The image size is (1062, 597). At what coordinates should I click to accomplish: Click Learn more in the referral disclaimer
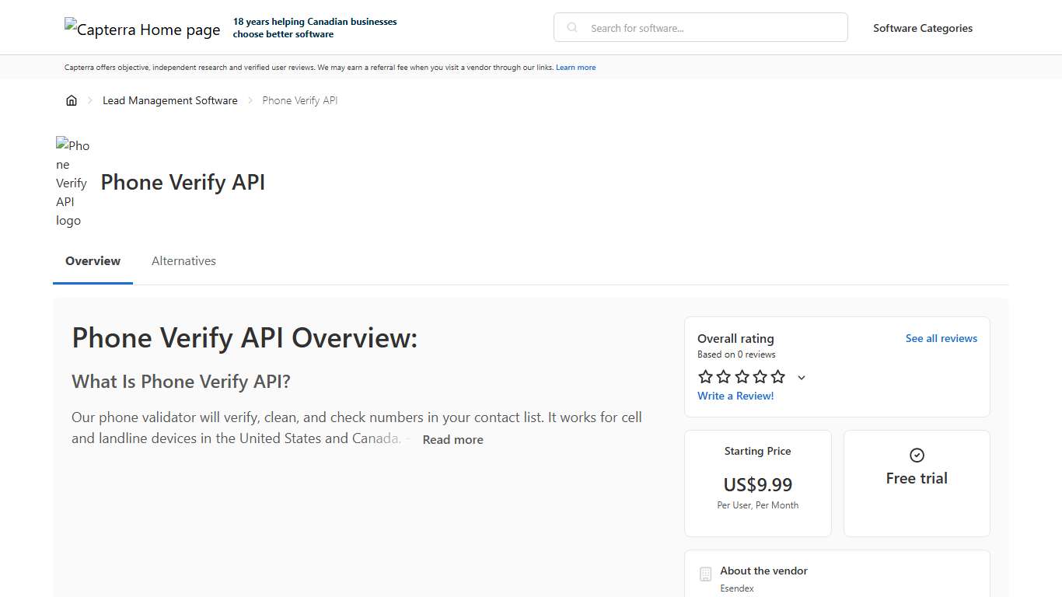(x=575, y=67)
